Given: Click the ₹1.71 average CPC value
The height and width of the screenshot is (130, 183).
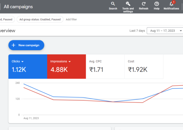Looking at the screenshot, I should point(96,70).
